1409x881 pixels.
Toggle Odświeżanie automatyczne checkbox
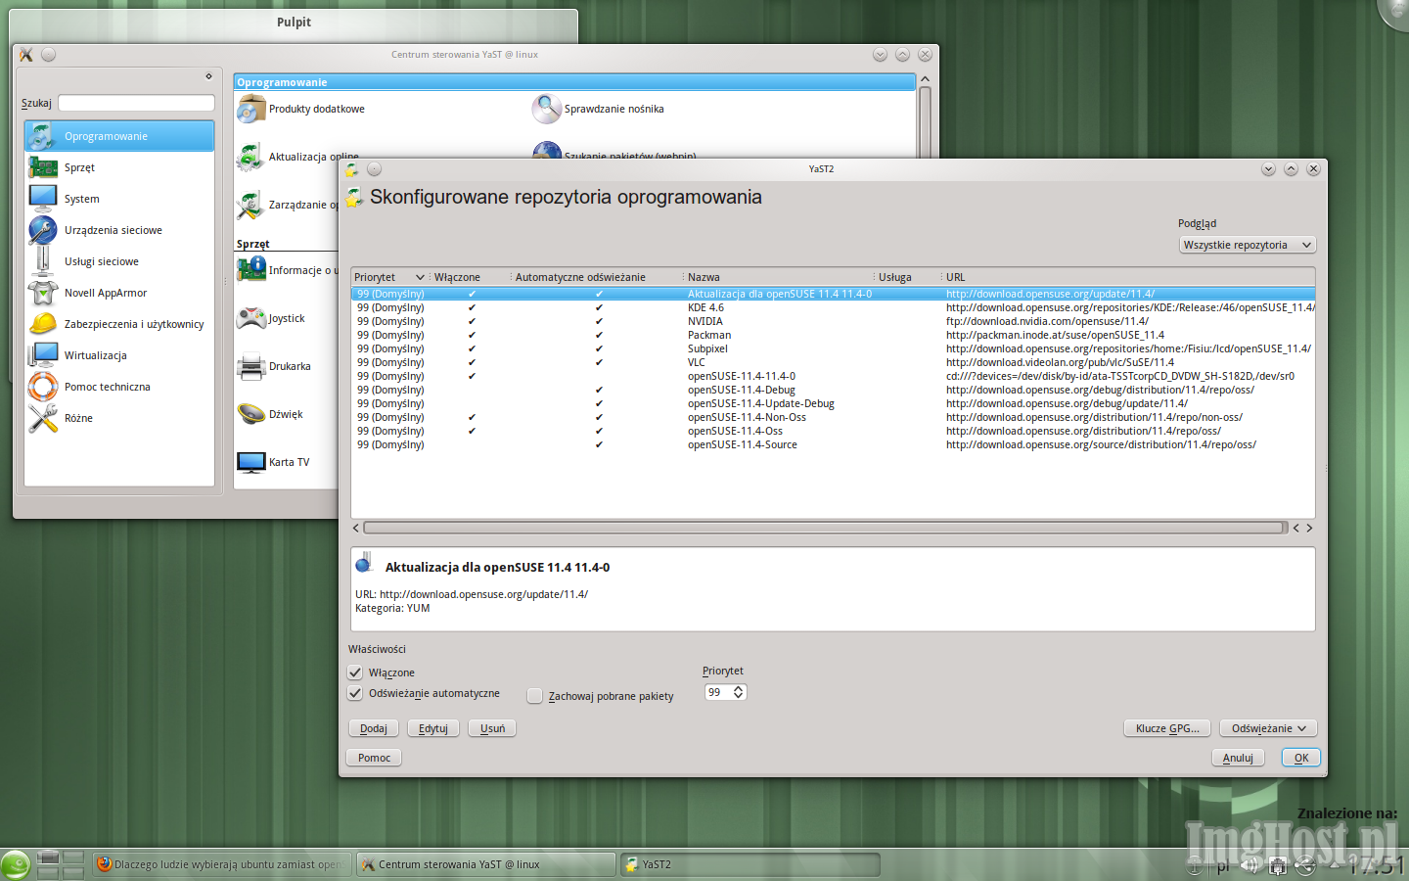(355, 693)
